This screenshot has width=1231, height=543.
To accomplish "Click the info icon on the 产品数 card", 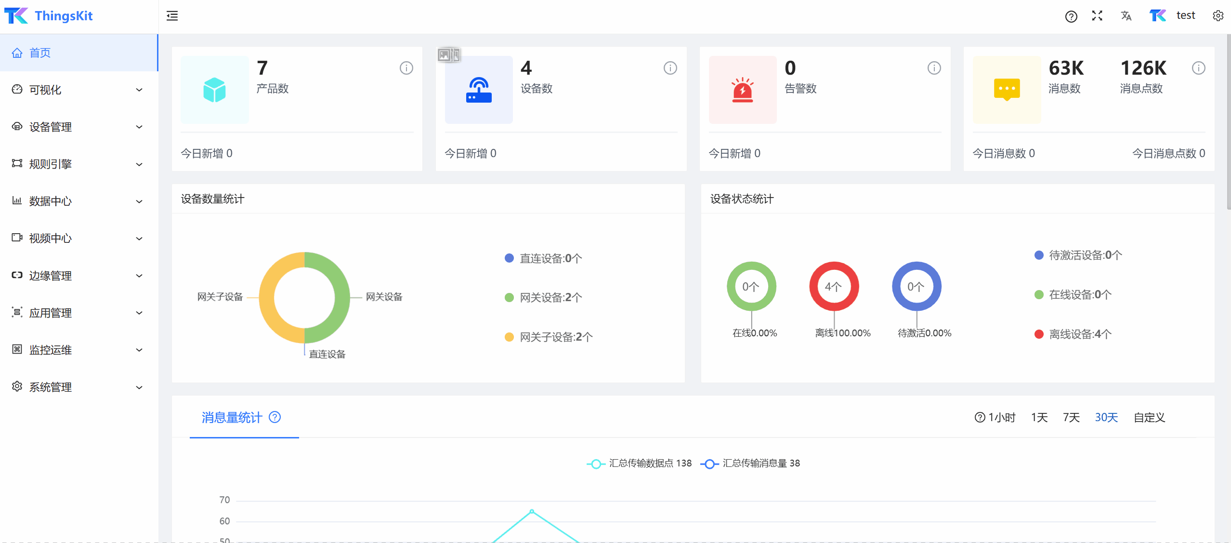I will [x=406, y=68].
